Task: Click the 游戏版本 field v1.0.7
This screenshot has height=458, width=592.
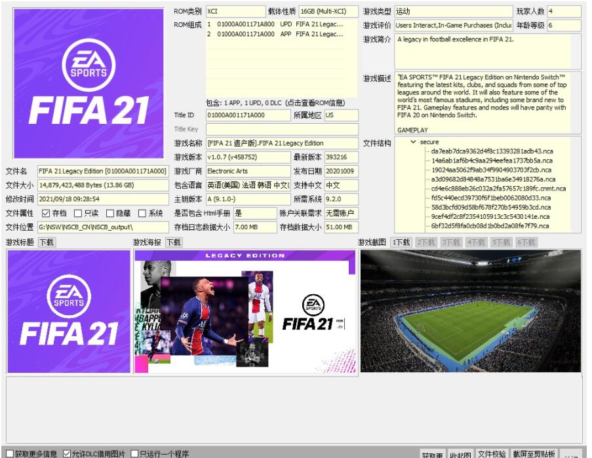Action: (x=248, y=157)
